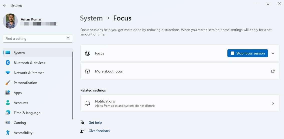Open Notifications settings via right chevron
This screenshot has width=284, height=139.
tap(273, 103)
